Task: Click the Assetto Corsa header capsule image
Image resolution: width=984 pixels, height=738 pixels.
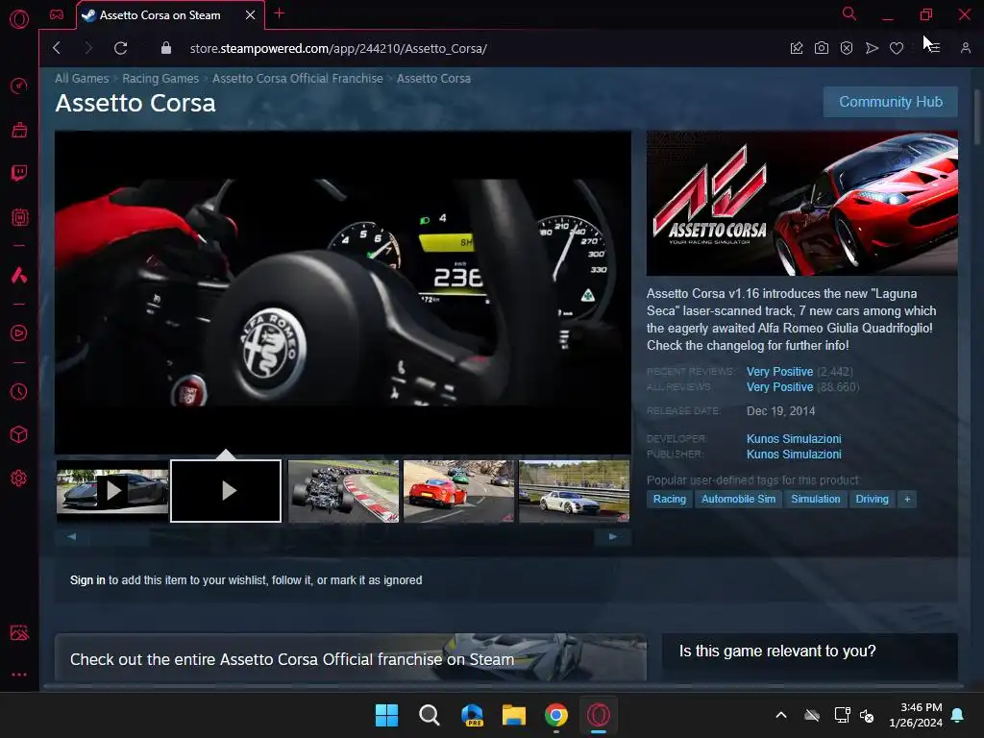Action: (x=802, y=204)
